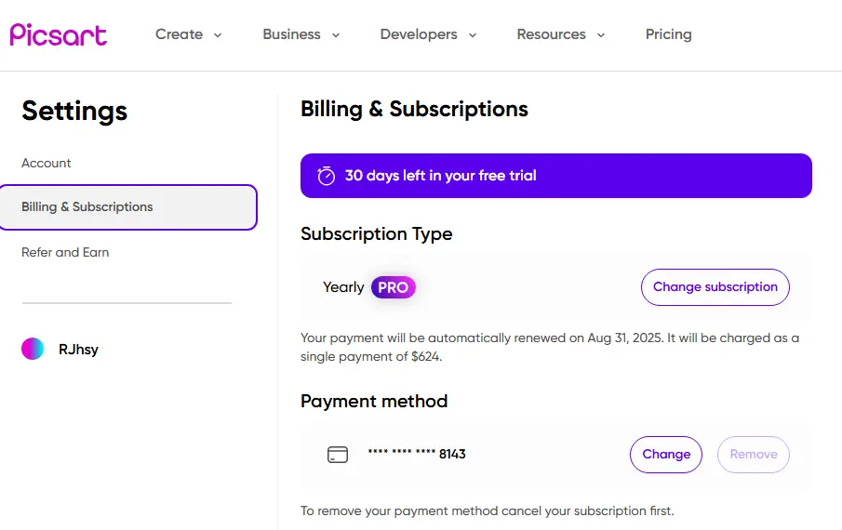The width and height of the screenshot is (842, 530).
Task: Expand the Developers dropdown chevron
Action: (473, 35)
